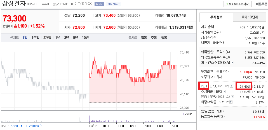Click the 시가 value 72,800

[79, 27]
